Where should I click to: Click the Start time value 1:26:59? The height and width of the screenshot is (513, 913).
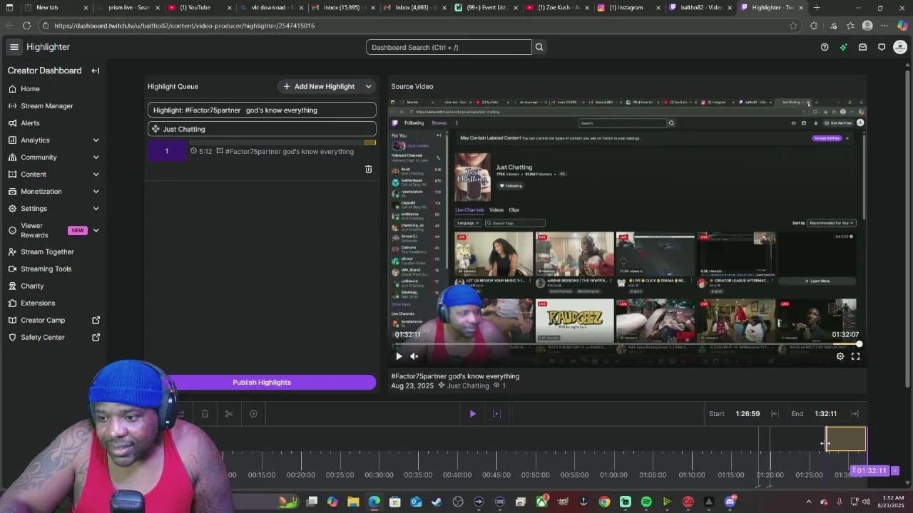tap(748, 414)
